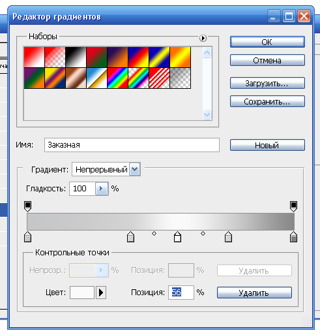Click the left opacity stop above gradient bar

click(27, 206)
